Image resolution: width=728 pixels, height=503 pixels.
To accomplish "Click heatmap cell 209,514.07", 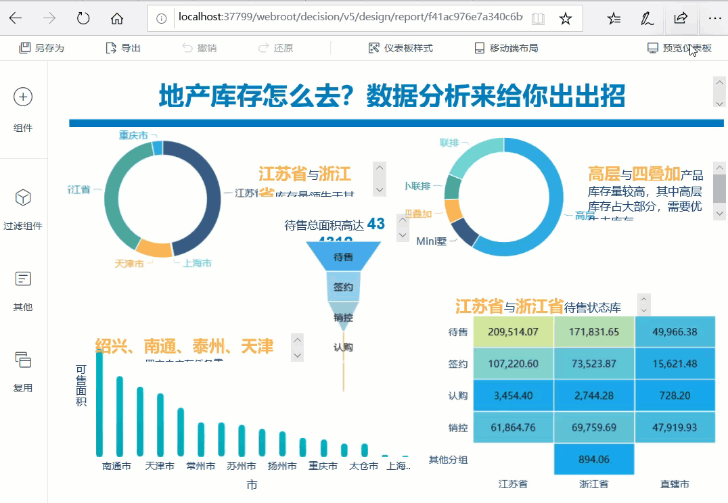I will point(513,332).
